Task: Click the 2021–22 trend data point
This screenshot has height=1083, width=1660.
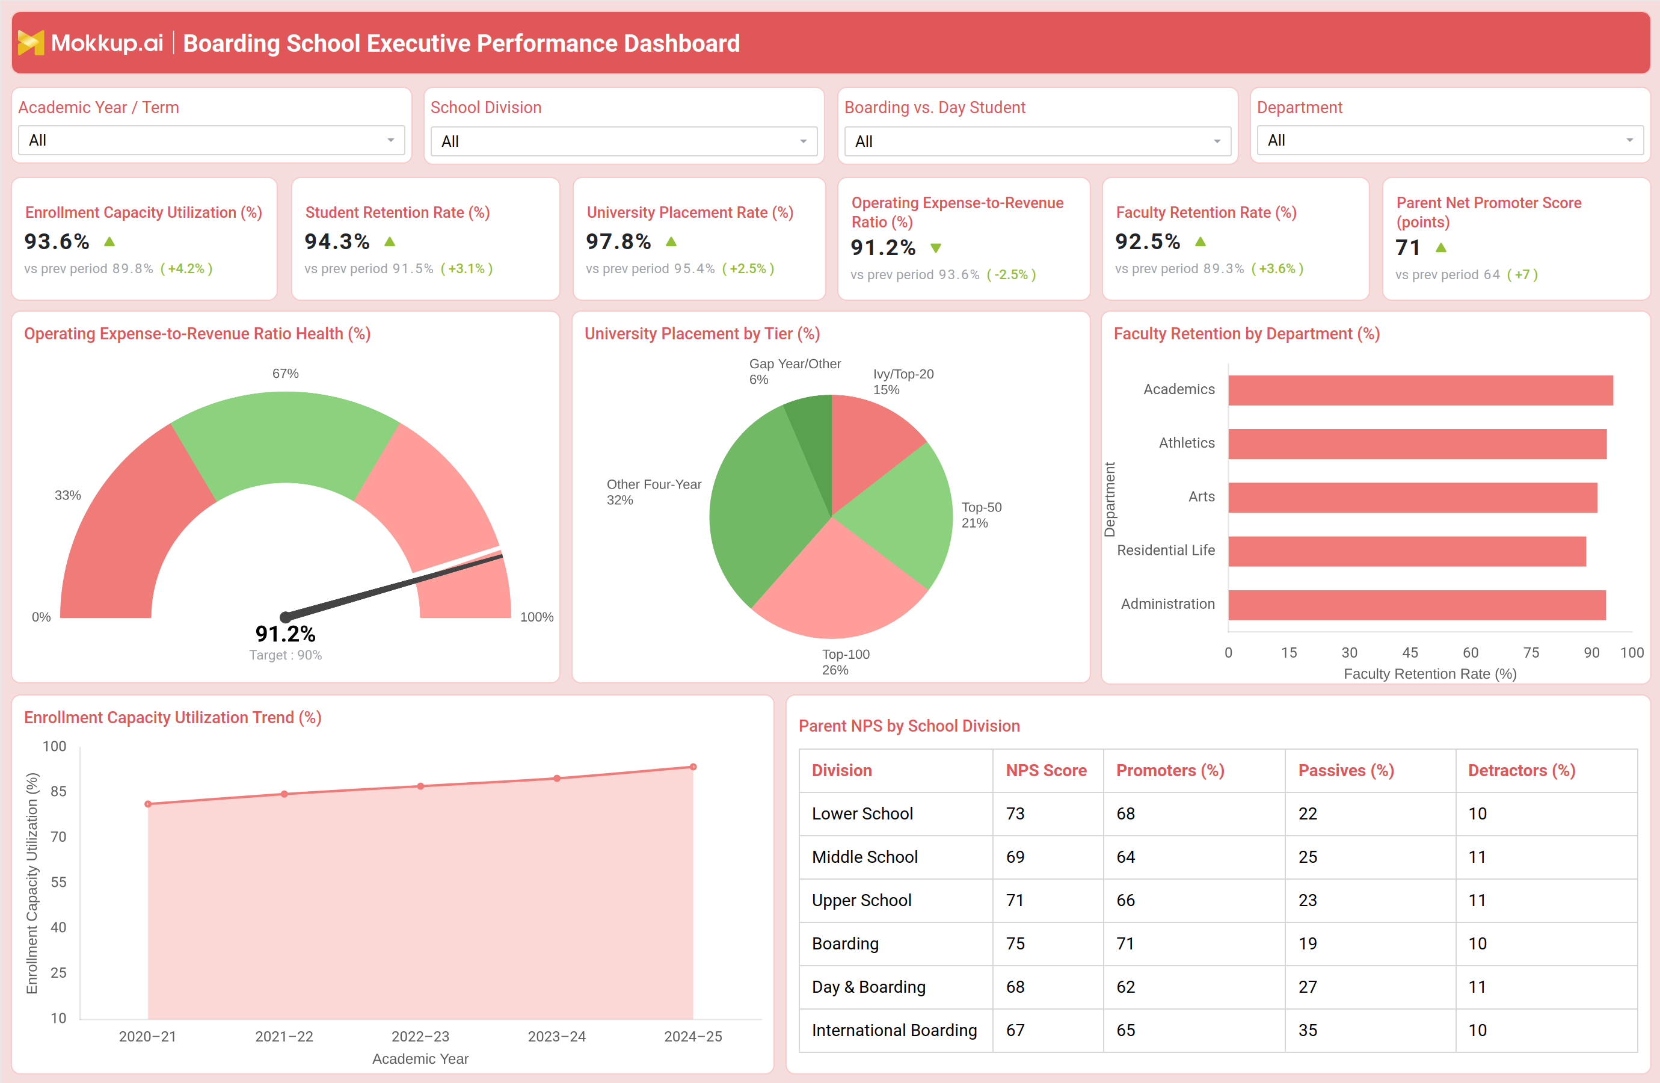Action: [284, 794]
